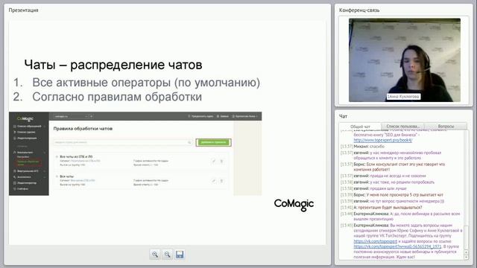Screen dimensions: 477x268
Task: Switch to the Общий чат tab
Action: (360, 127)
